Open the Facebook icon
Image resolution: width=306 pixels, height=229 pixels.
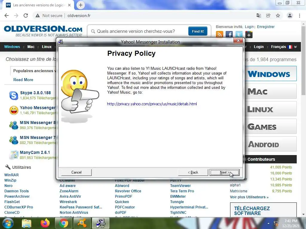click(229, 35)
